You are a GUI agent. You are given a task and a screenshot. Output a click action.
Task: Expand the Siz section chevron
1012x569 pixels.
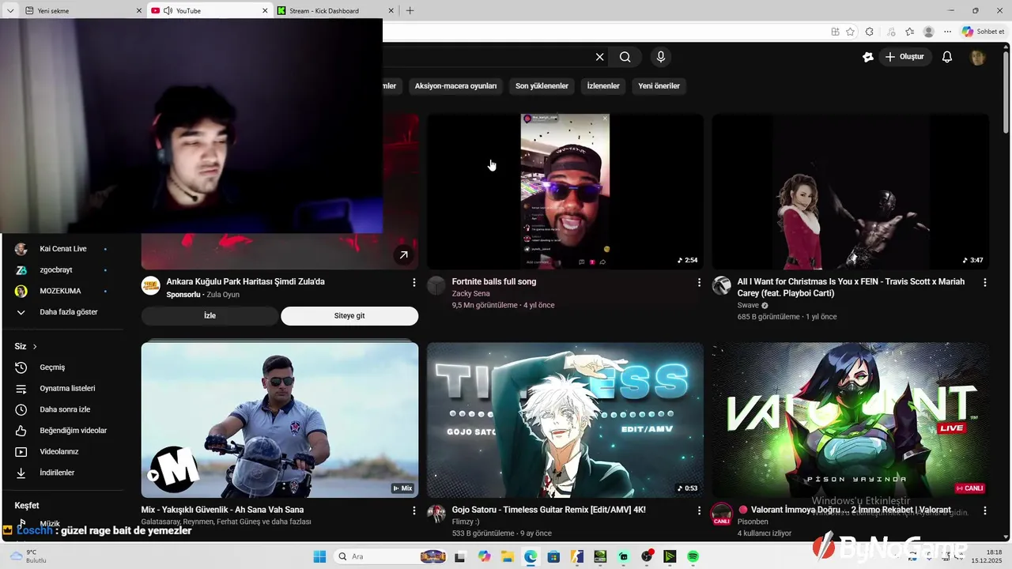tap(35, 347)
